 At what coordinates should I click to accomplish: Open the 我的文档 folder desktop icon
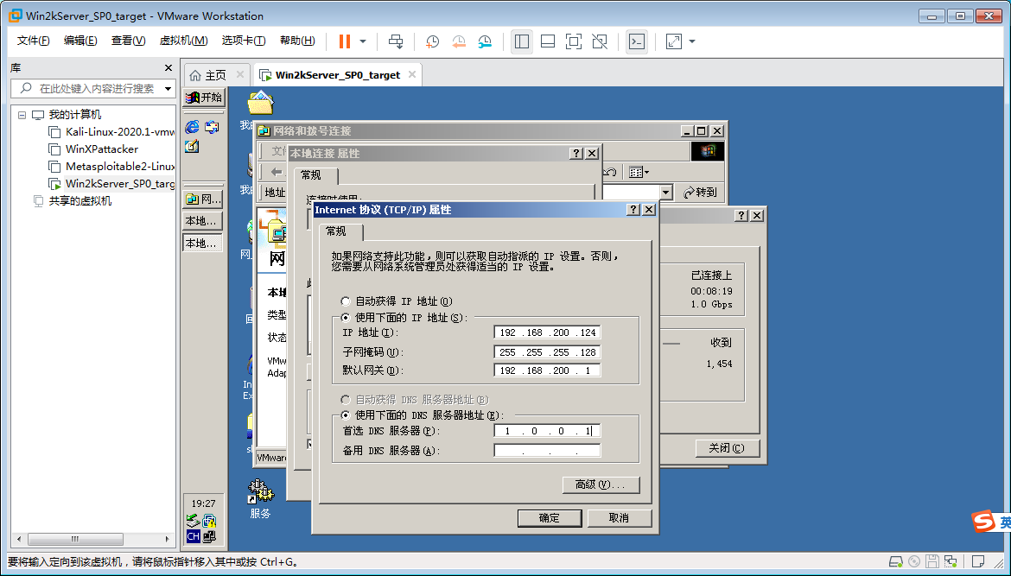[x=260, y=103]
